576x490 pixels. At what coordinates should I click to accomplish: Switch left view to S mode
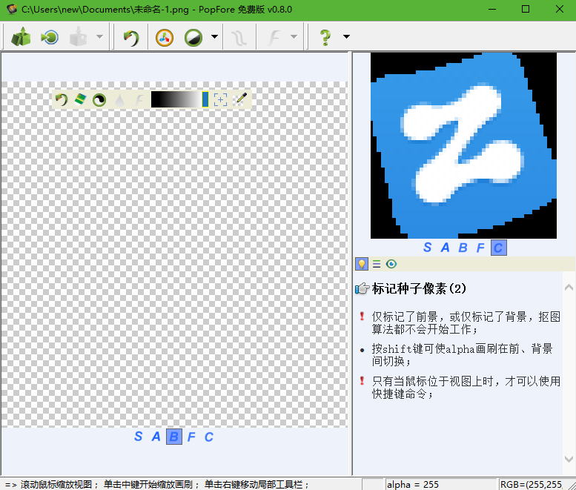138,437
